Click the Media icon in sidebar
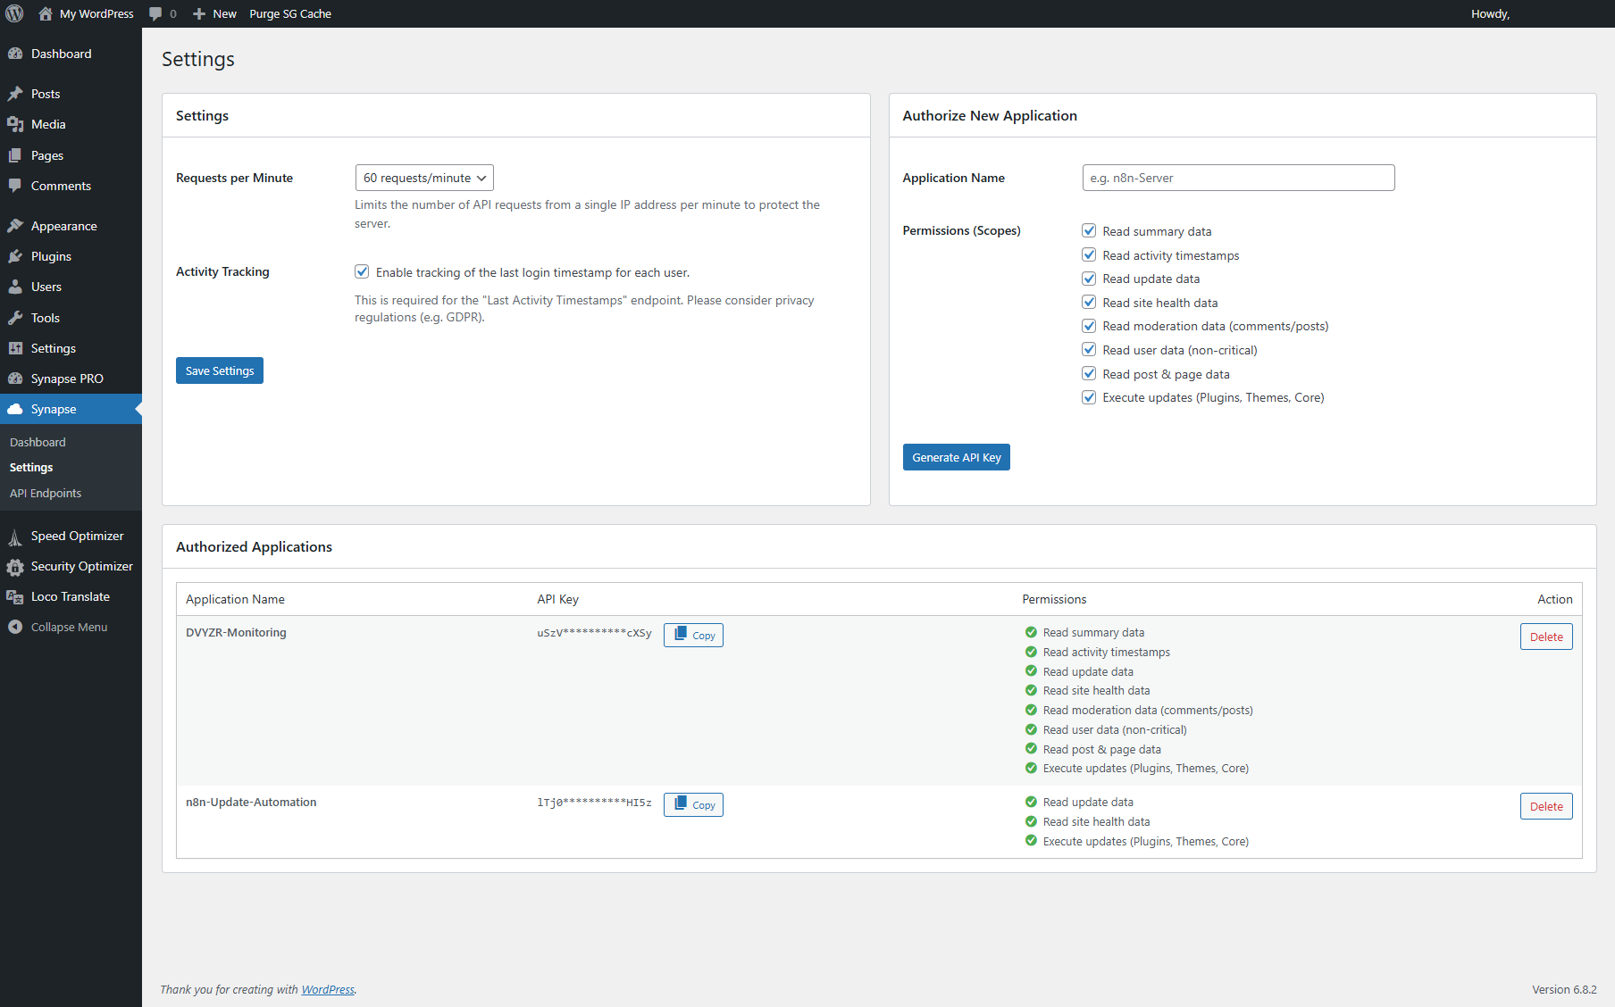Image resolution: width=1615 pixels, height=1007 pixels. pos(15,124)
